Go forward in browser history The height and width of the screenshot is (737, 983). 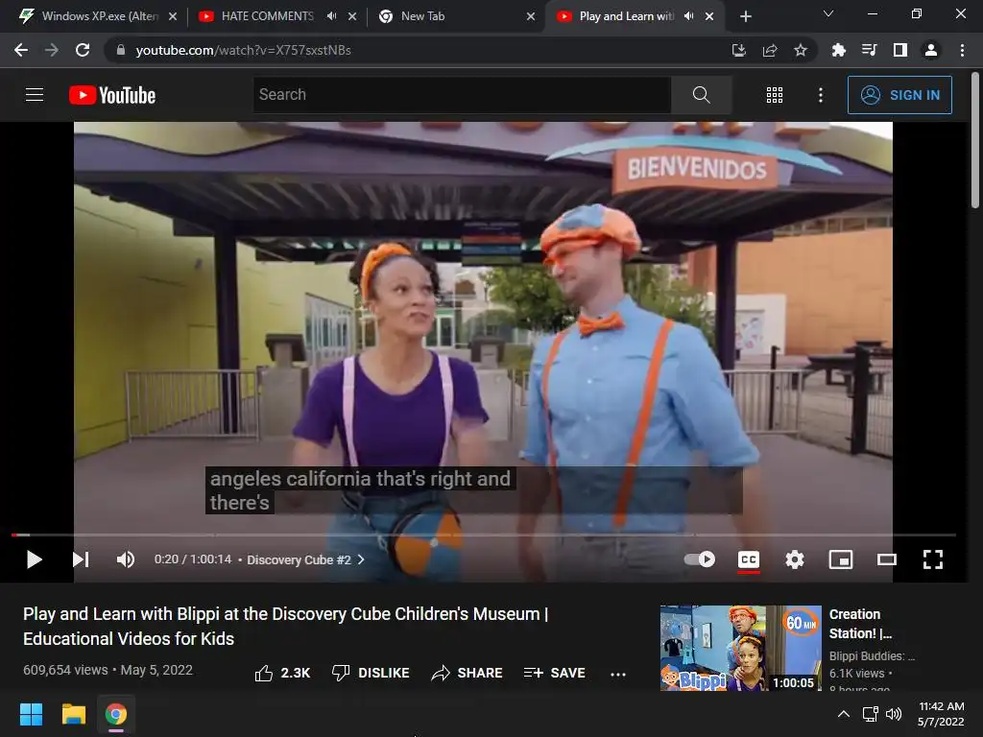(x=52, y=50)
